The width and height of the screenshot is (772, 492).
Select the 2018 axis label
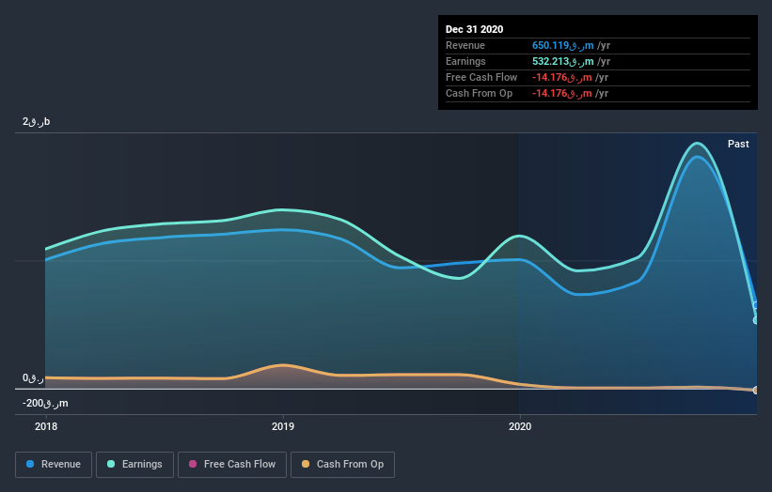[46, 426]
